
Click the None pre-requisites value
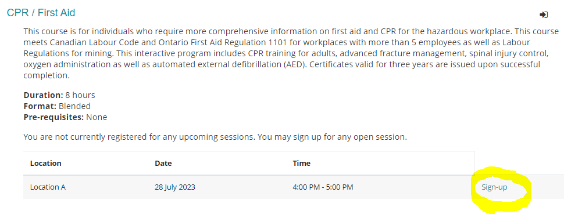click(x=97, y=117)
